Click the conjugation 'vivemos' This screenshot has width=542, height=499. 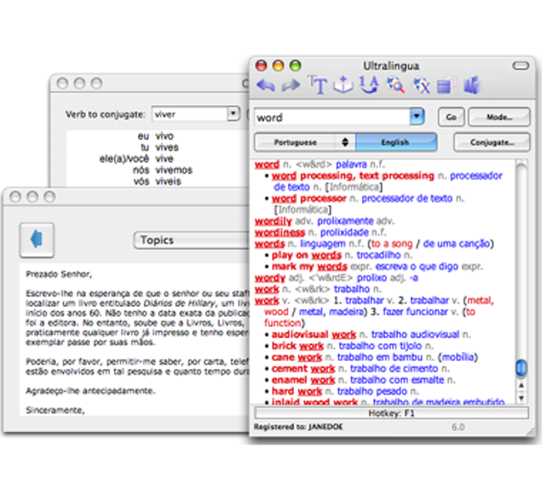click(x=174, y=170)
